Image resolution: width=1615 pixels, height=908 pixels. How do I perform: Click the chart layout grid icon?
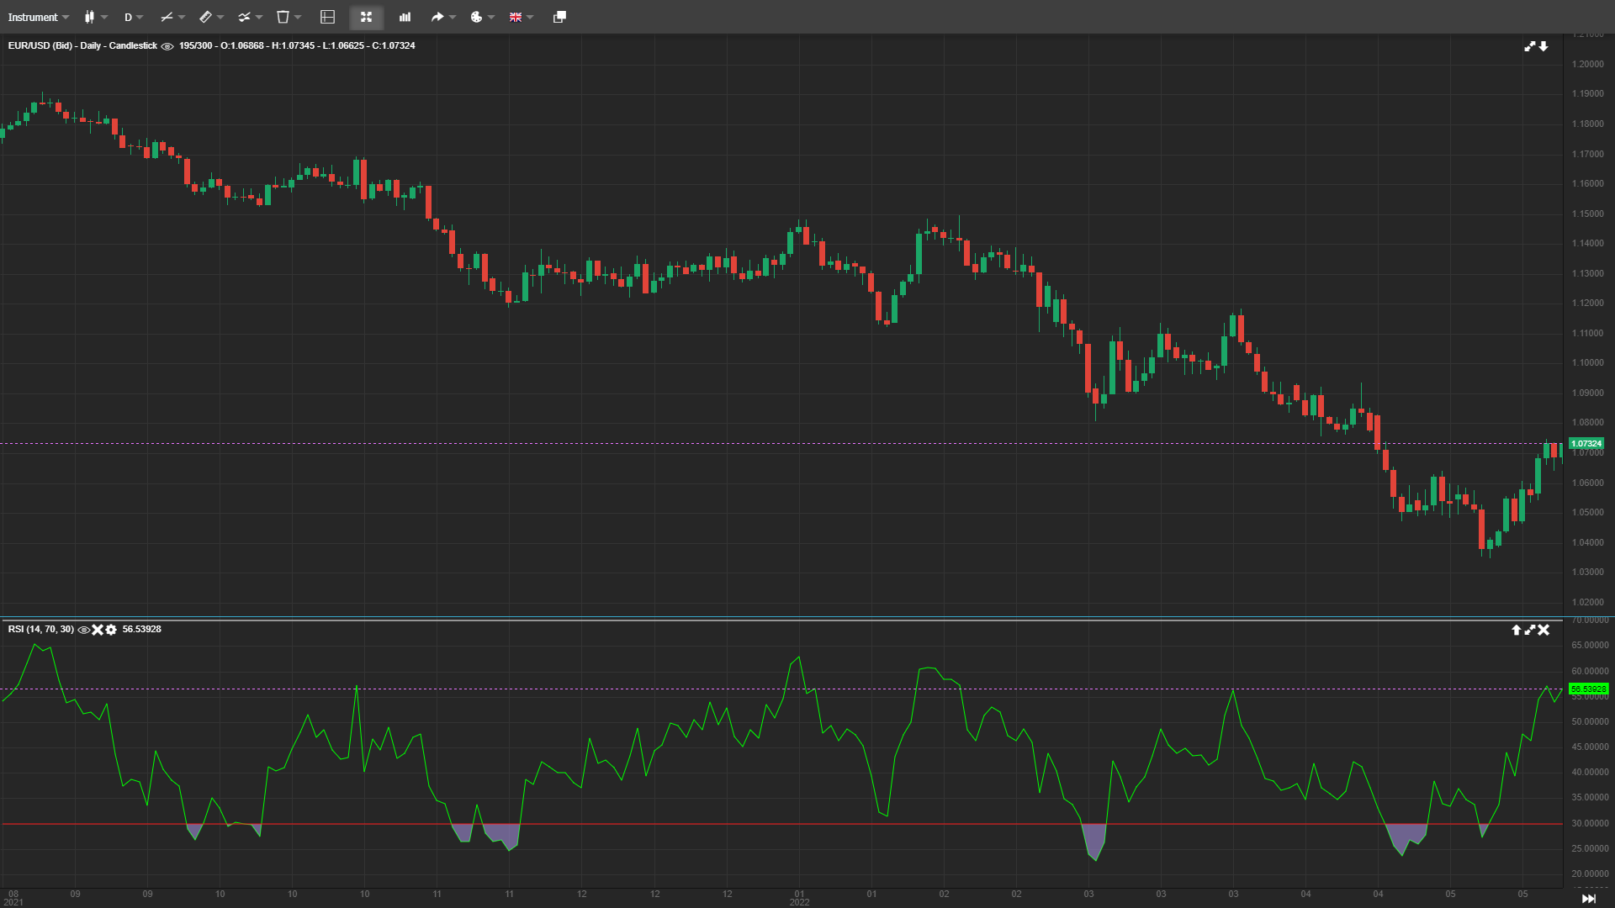[328, 17]
